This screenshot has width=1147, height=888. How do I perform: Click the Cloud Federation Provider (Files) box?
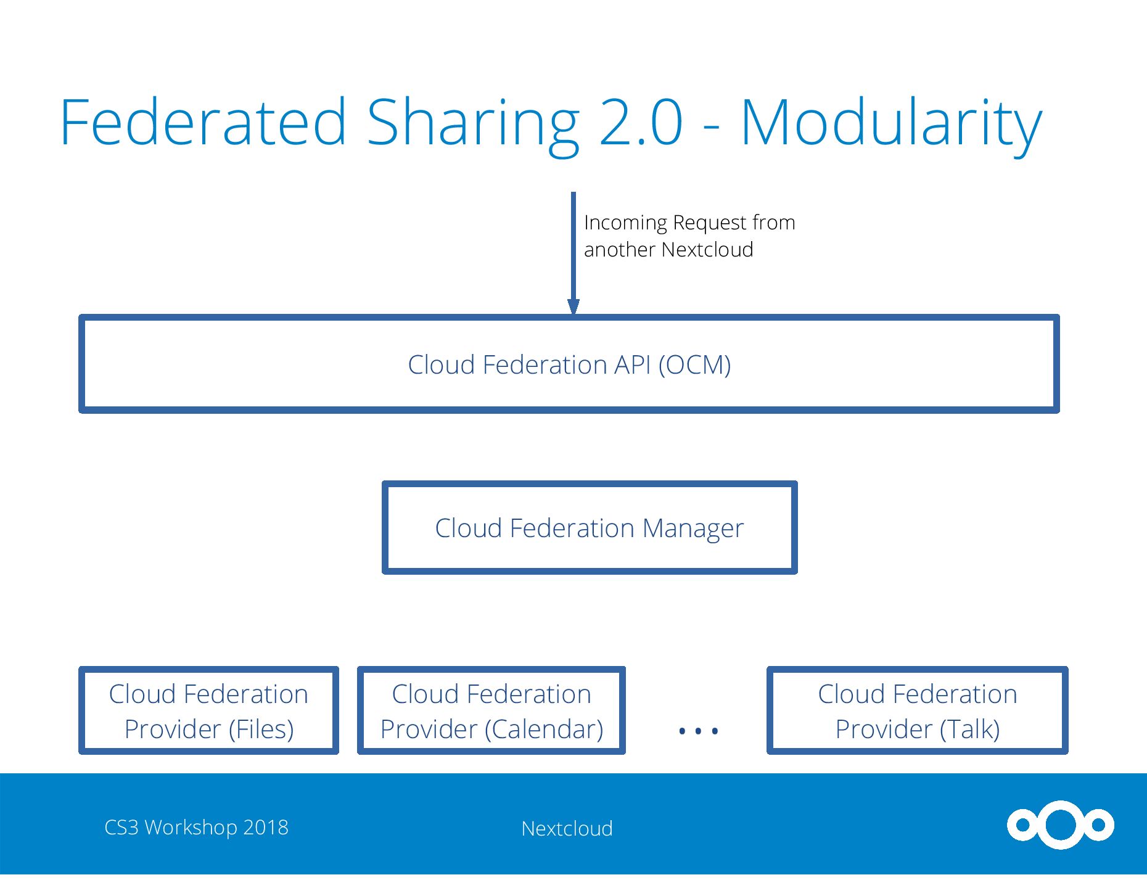point(208,710)
